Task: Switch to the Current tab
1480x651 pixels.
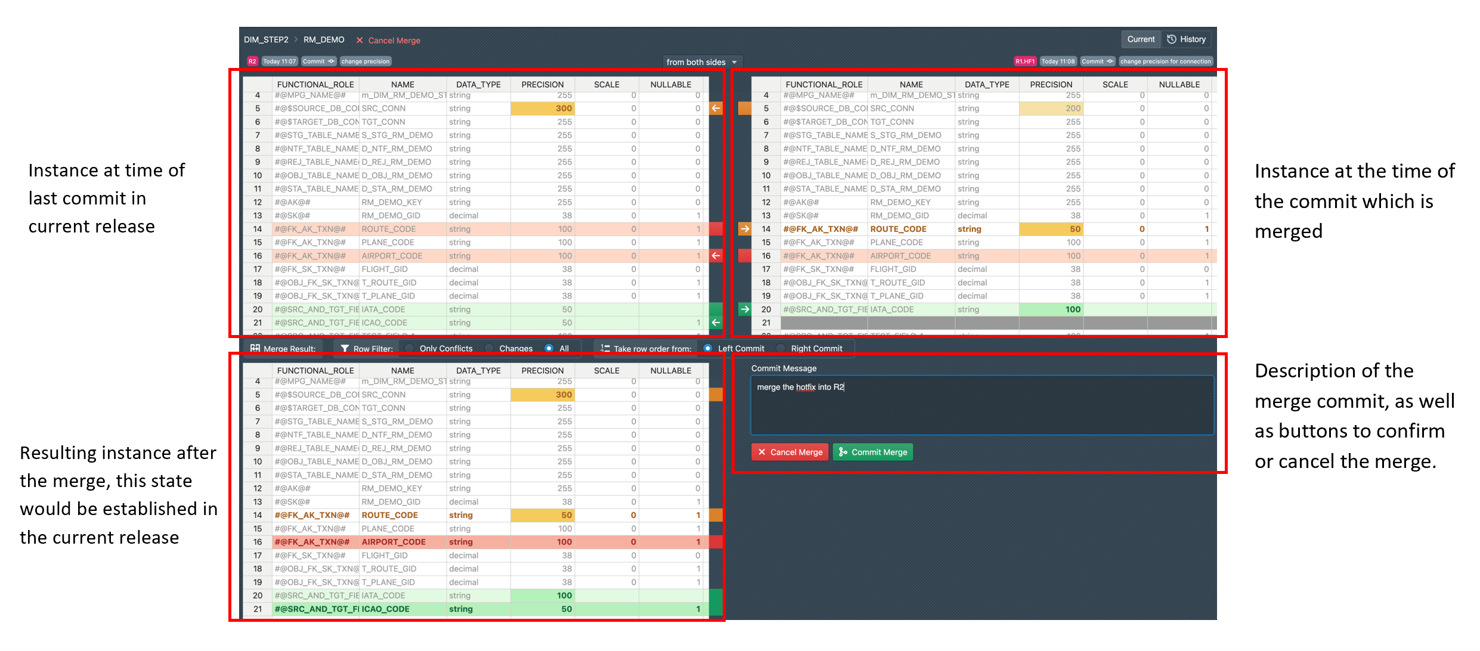Action: (1140, 39)
